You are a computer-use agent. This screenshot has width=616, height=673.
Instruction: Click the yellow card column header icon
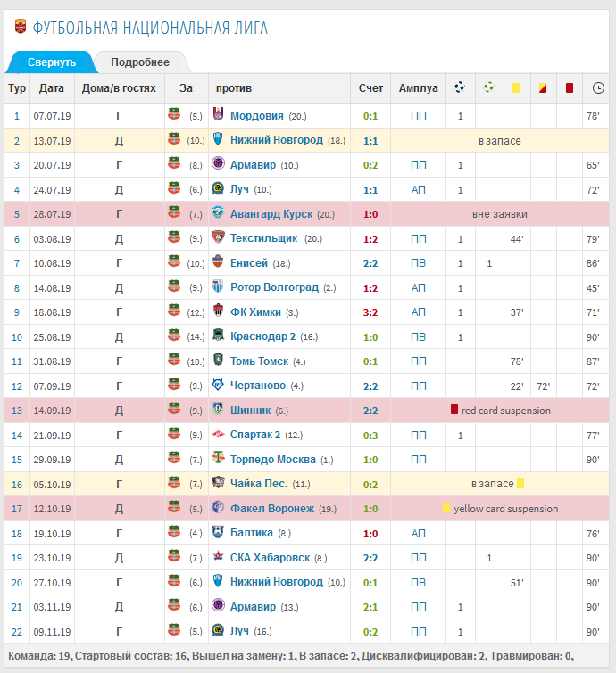(x=516, y=88)
